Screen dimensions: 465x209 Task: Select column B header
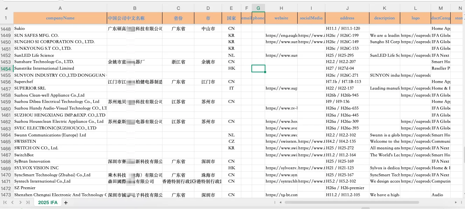point(135,8)
